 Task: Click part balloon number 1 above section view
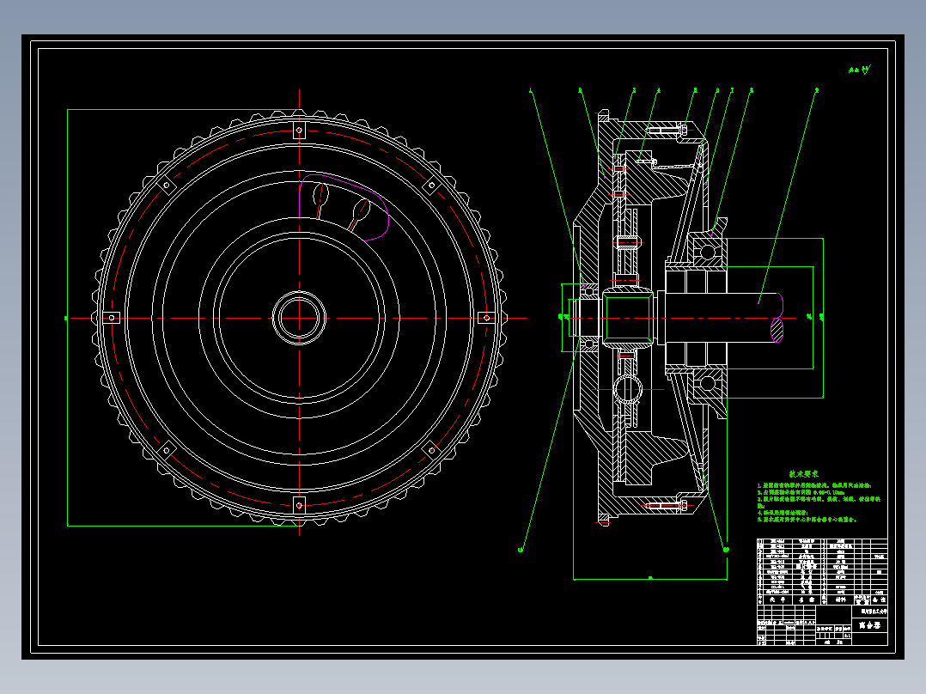(530, 91)
